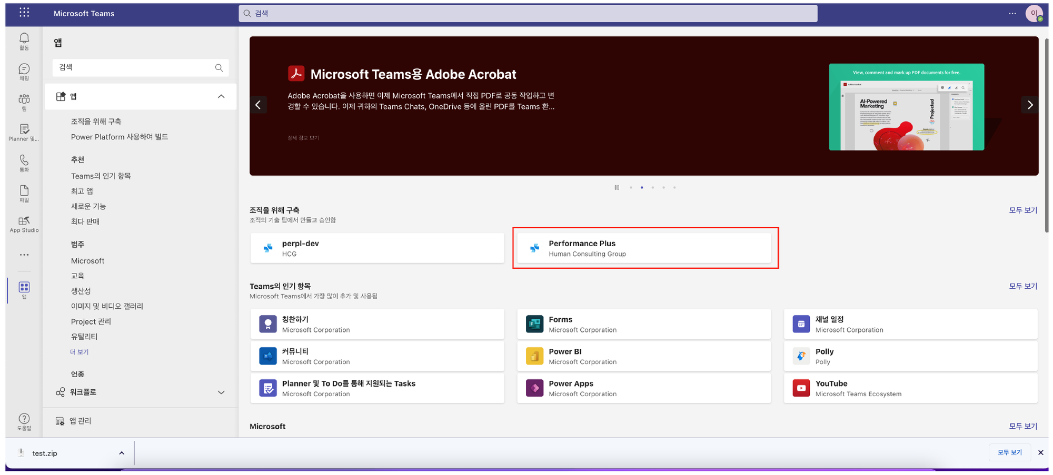Screen dimensions: 1053x475
Task: Select the first carousel page dot
Action: click(631, 187)
